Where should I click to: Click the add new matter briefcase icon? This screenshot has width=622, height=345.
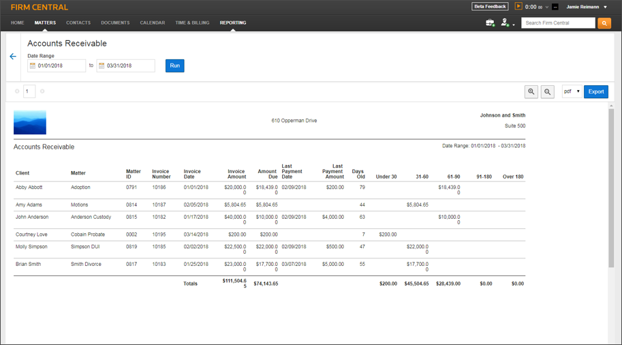[490, 23]
